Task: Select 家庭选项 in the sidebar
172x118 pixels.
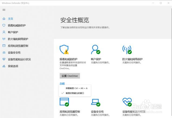Action: (13, 66)
